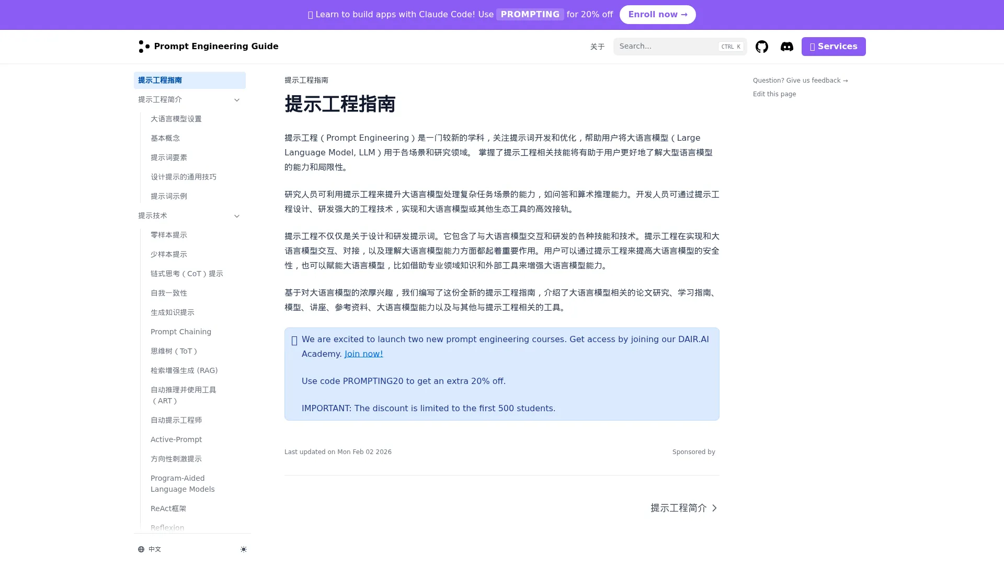
Task: Open 生成知识提示 page
Action: tap(196, 312)
